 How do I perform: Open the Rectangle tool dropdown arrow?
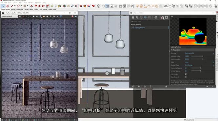[x=28, y=6]
